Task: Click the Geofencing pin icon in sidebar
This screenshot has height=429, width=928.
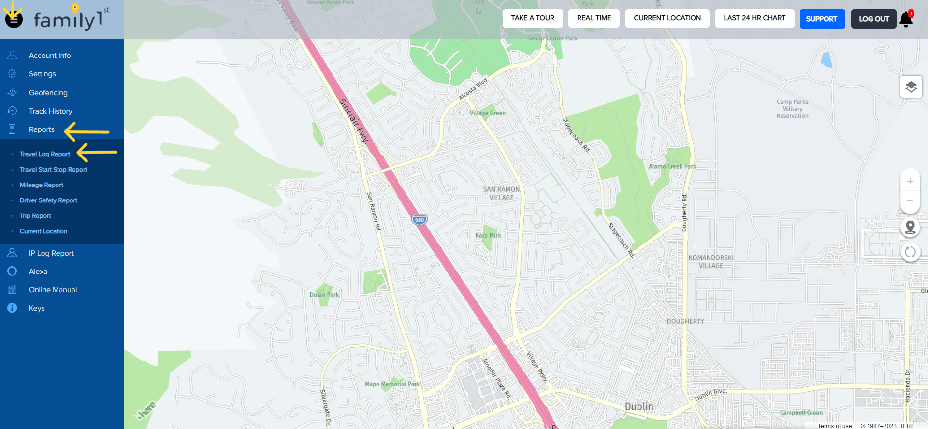Action: pos(13,92)
